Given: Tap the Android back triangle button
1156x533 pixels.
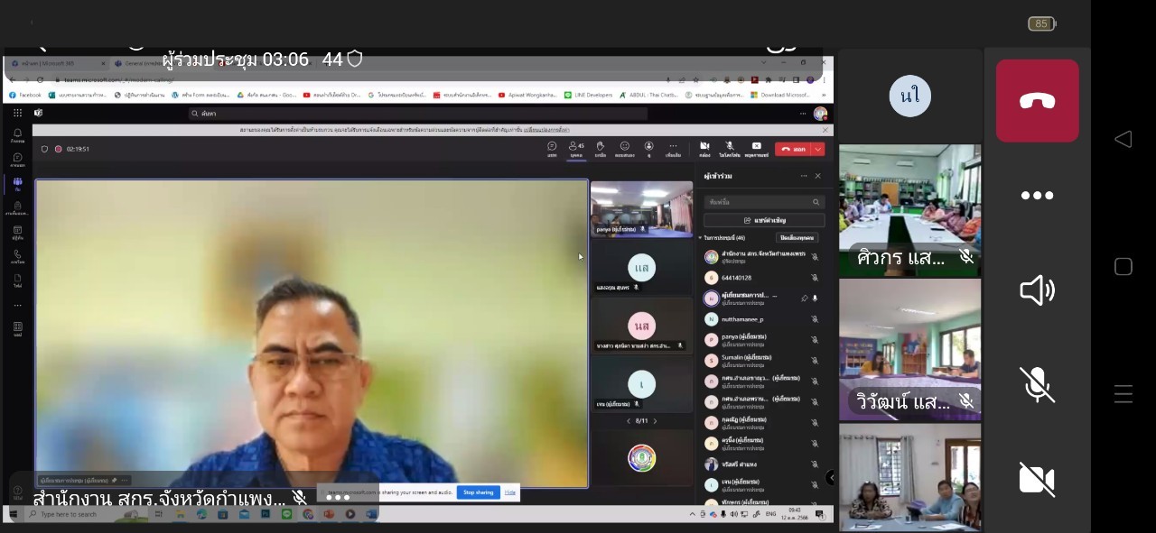Looking at the screenshot, I should [x=1123, y=139].
